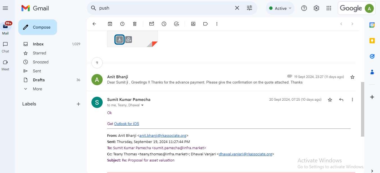Open the Inbox folder
This screenshot has height=173, width=380.
(38, 44)
